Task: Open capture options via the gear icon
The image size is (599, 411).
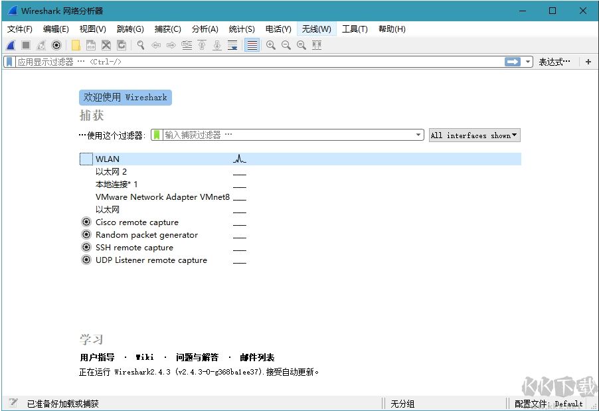Action: (56, 45)
